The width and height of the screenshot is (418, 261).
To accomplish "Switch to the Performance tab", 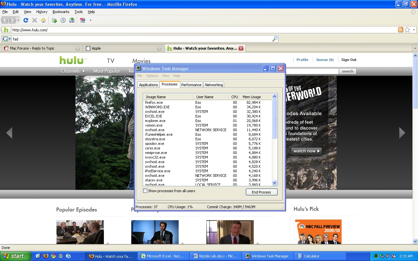I will [191, 85].
